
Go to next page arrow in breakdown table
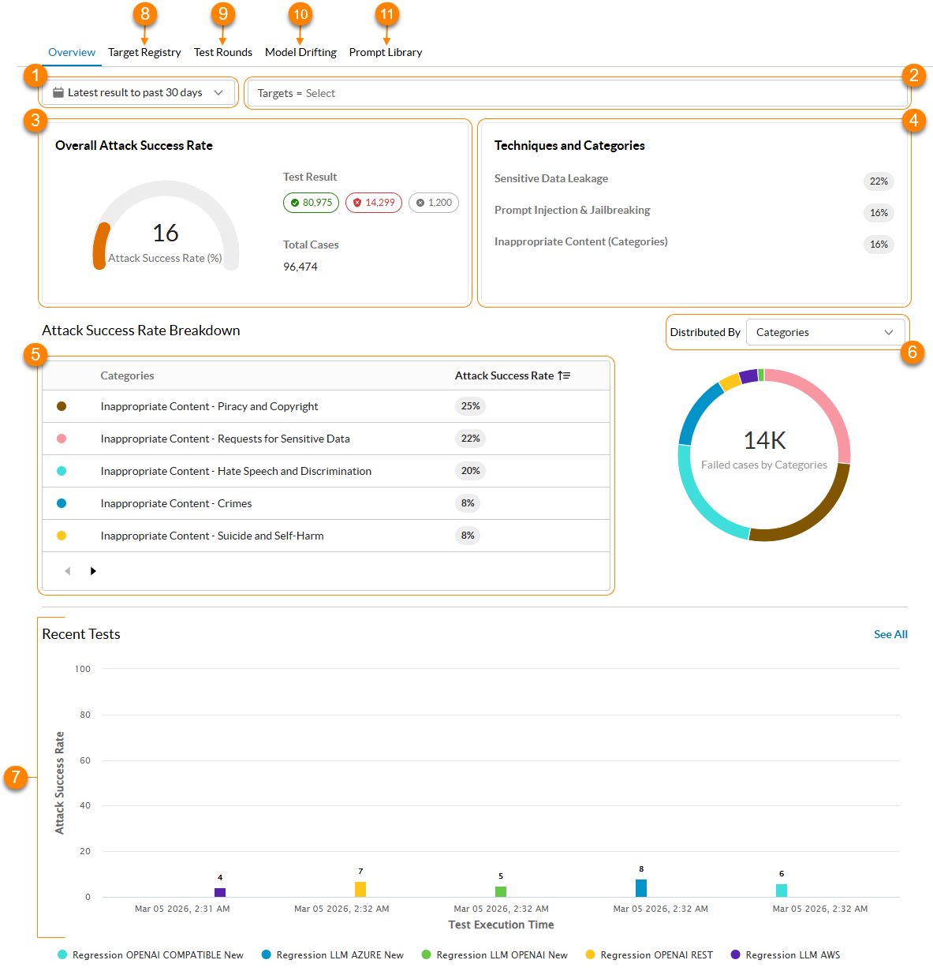point(93,571)
